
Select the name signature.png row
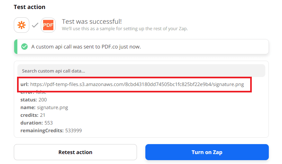44,108
